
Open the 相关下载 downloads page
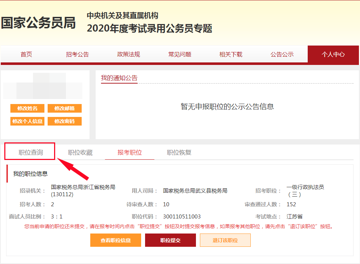(231, 55)
